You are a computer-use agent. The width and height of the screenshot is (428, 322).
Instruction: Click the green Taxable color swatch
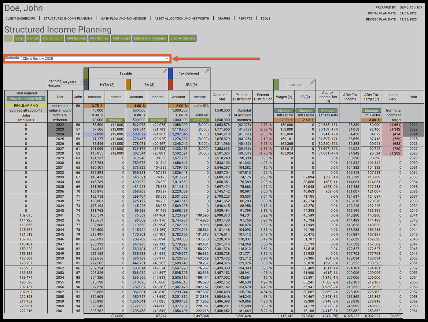click(x=86, y=73)
